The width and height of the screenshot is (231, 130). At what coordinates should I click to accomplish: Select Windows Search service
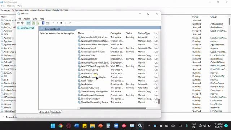(117, 48)
